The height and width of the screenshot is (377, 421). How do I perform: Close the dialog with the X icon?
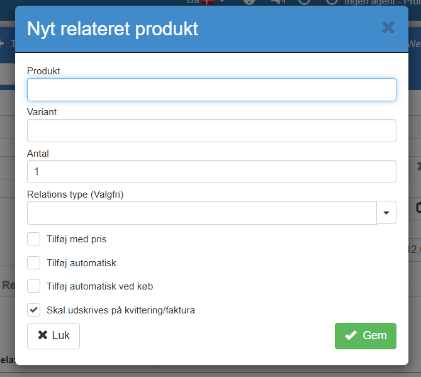pyautogui.click(x=388, y=28)
